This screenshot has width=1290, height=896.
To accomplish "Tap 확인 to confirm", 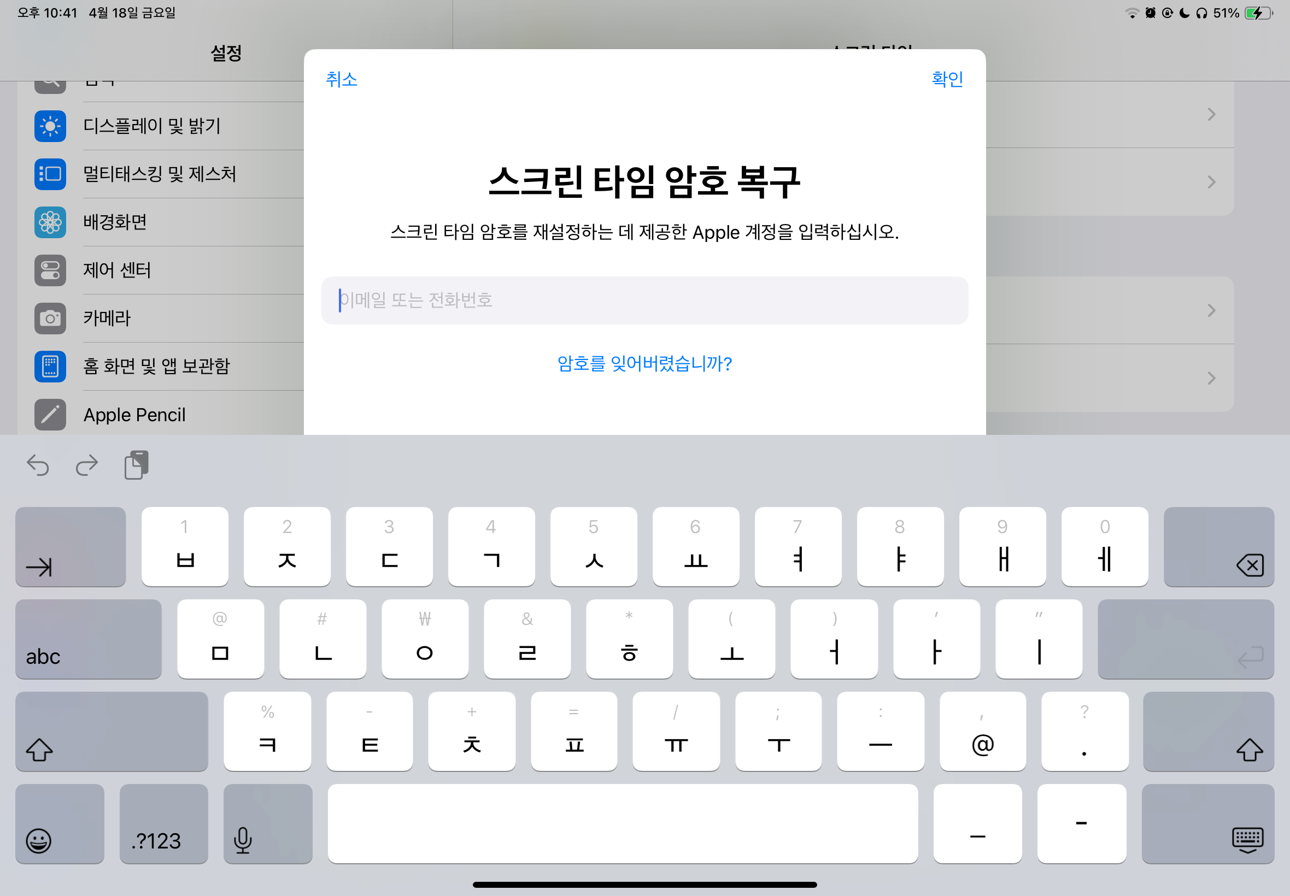I will (x=947, y=79).
